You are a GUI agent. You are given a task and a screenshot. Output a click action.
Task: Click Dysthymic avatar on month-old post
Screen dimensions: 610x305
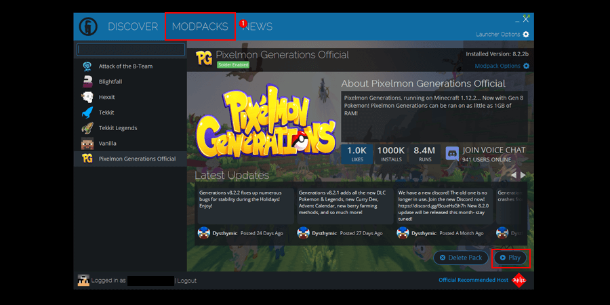pos(403,233)
